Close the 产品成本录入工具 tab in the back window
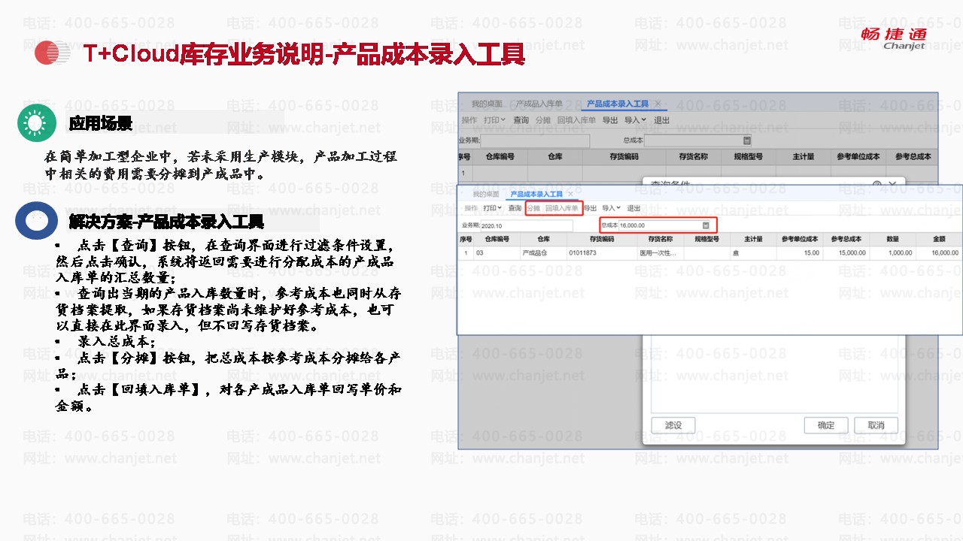963x541 pixels. click(658, 104)
